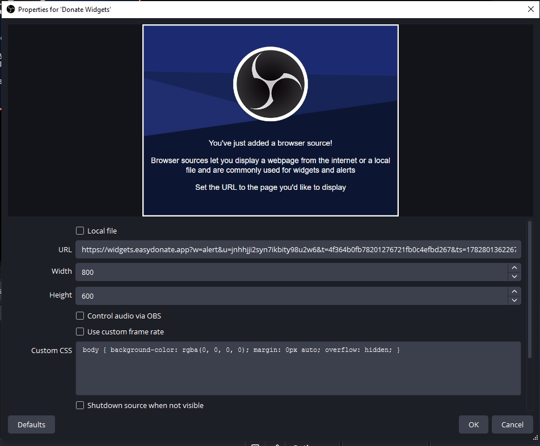Enable the Local file checkbox
Screen dimensions: 540x446
[x=80, y=231]
